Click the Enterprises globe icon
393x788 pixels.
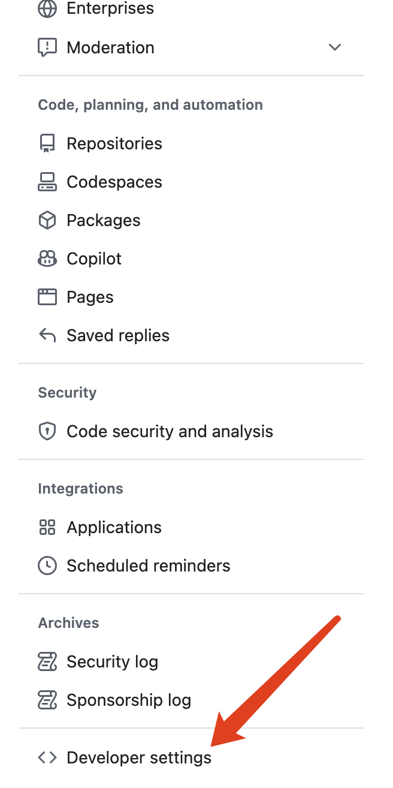pos(47,8)
